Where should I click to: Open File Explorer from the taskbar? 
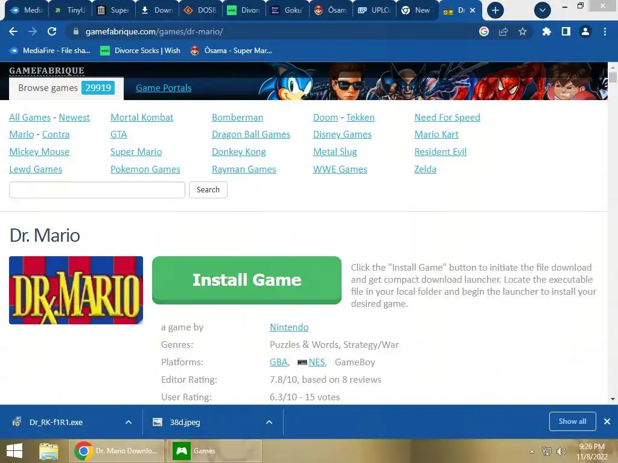(49, 451)
